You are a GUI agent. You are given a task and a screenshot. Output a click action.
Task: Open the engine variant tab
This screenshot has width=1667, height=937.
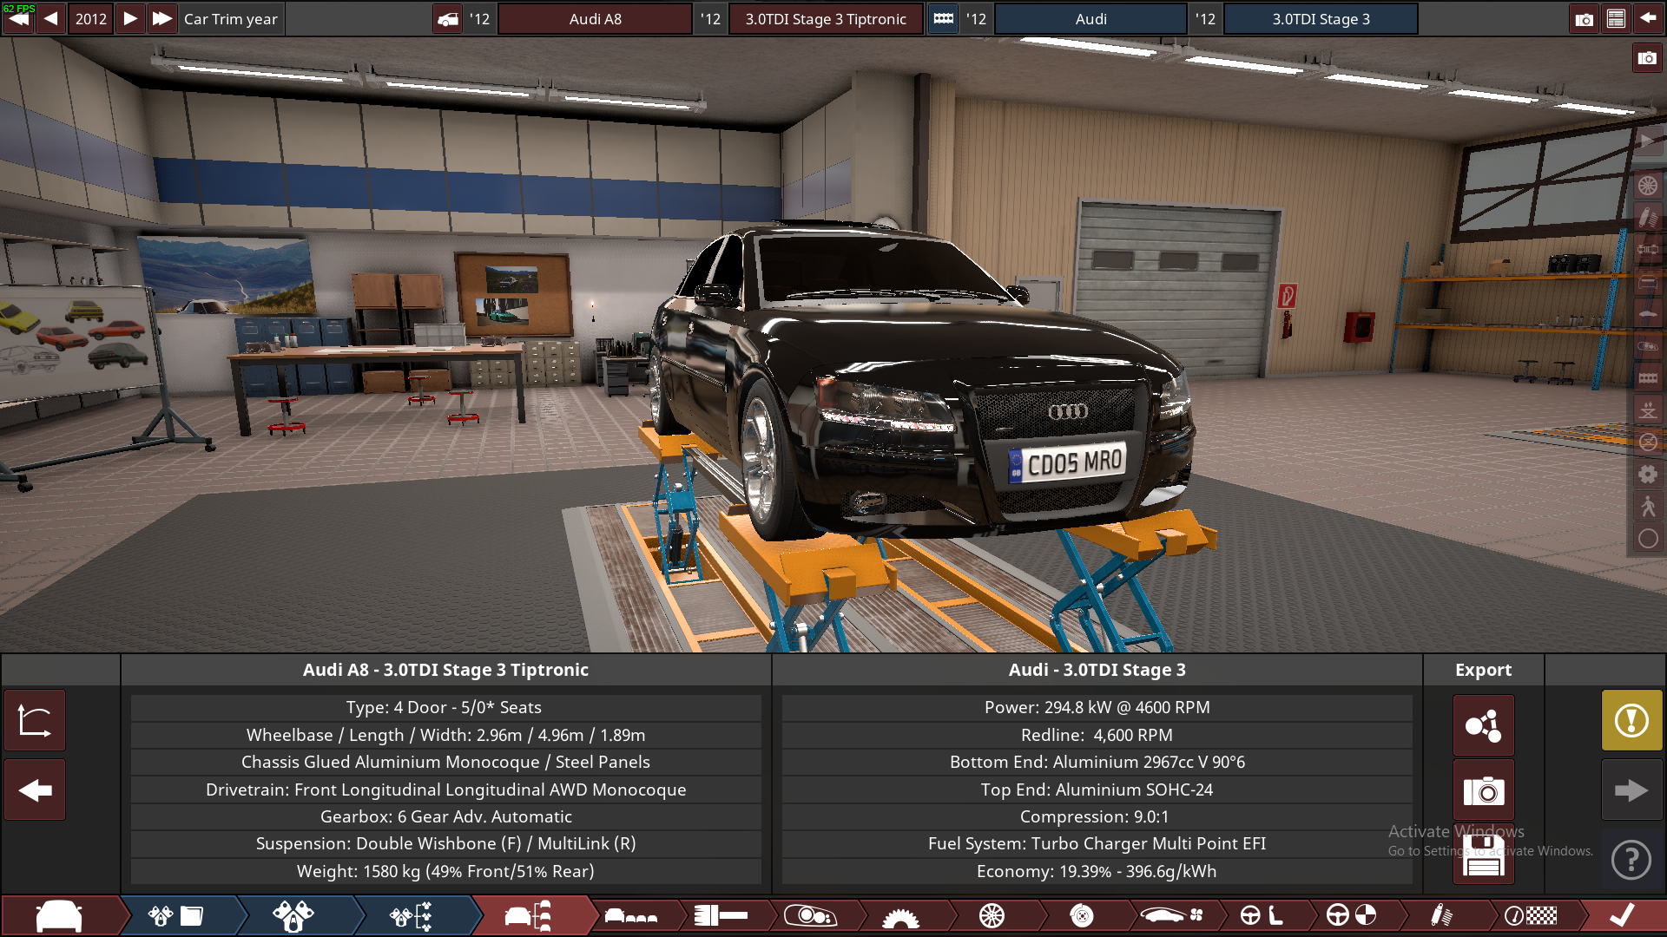click(x=293, y=915)
